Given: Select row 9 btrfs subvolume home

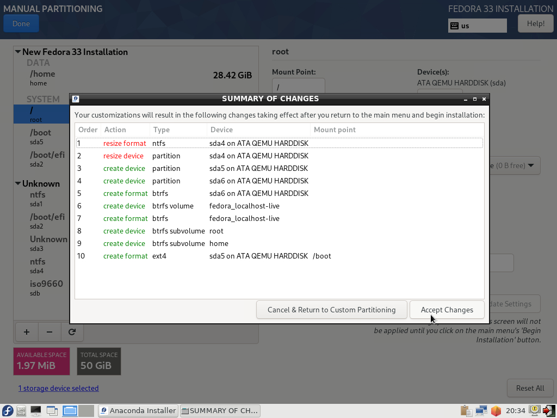Looking at the screenshot, I should coord(279,243).
